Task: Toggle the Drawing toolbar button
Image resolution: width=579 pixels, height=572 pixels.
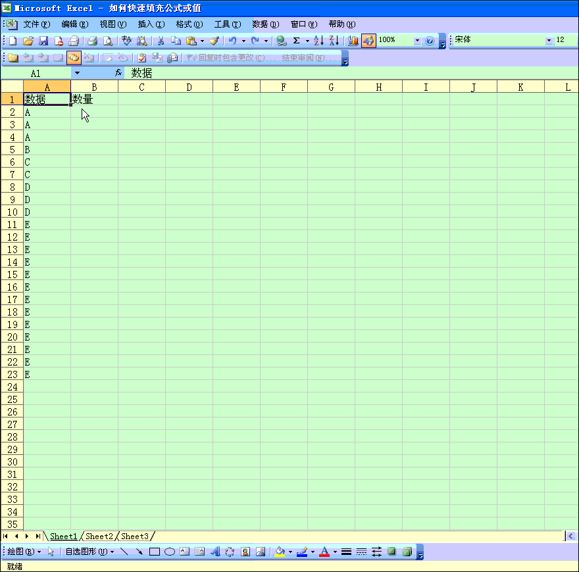Action: point(368,41)
